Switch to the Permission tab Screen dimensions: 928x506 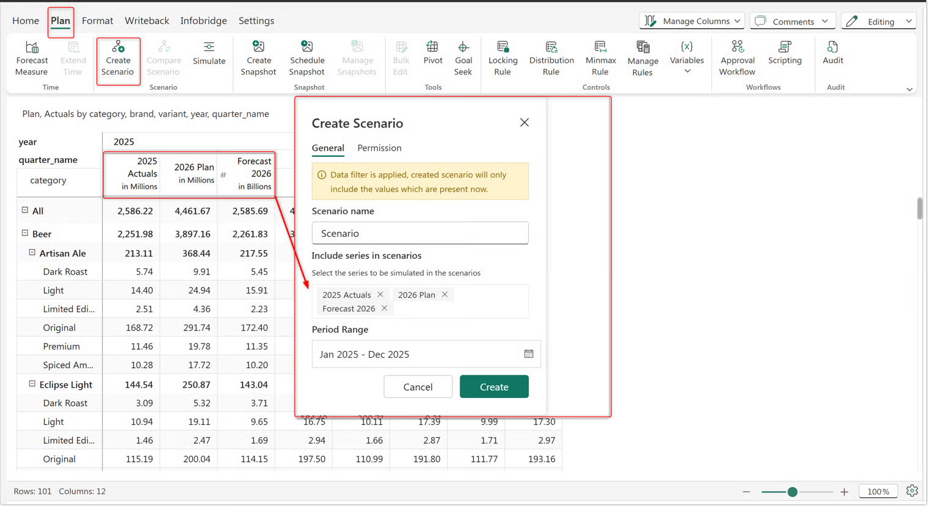pyautogui.click(x=379, y=148)
